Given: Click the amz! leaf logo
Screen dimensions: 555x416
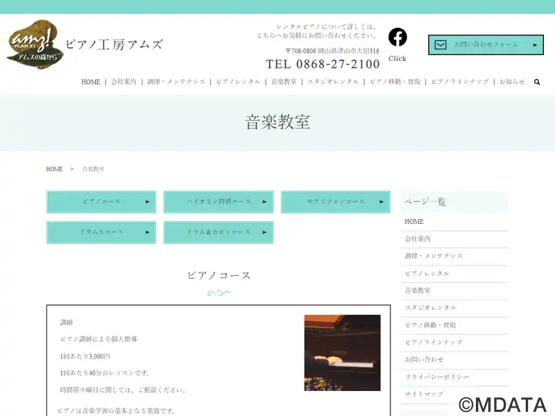Looking at the screenshot, I should tap(35, 44).
